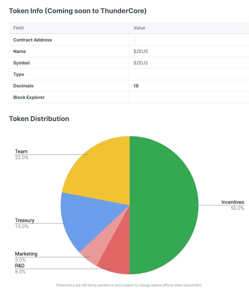The width and height of the screenshot is (249, 290).
Task: Select the 8.0% R&D percentage
Action: click(x=20, y=272)
